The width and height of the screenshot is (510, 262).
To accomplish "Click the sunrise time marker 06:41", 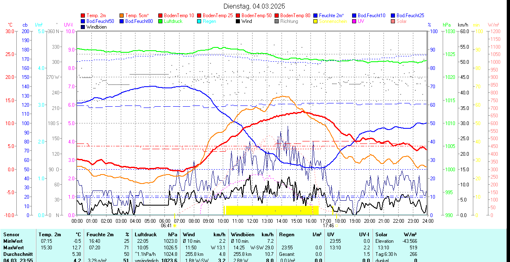I will [166, 225].
